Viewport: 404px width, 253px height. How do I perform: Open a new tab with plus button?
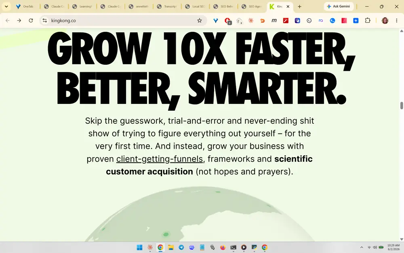(x=299, y=6)
